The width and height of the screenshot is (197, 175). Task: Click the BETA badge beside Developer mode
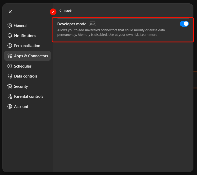coord(92,24)
